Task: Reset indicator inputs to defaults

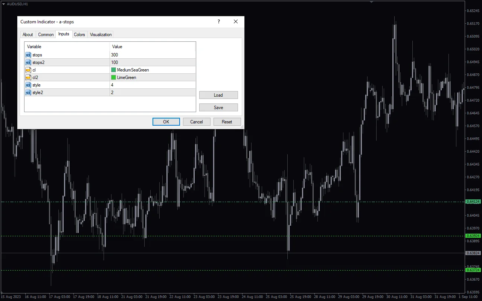Action: coord(227,122)
